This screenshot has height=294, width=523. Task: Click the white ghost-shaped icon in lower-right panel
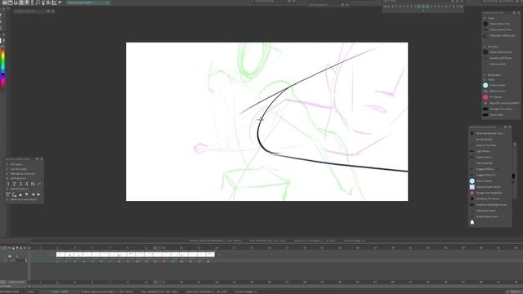[472, 222]
